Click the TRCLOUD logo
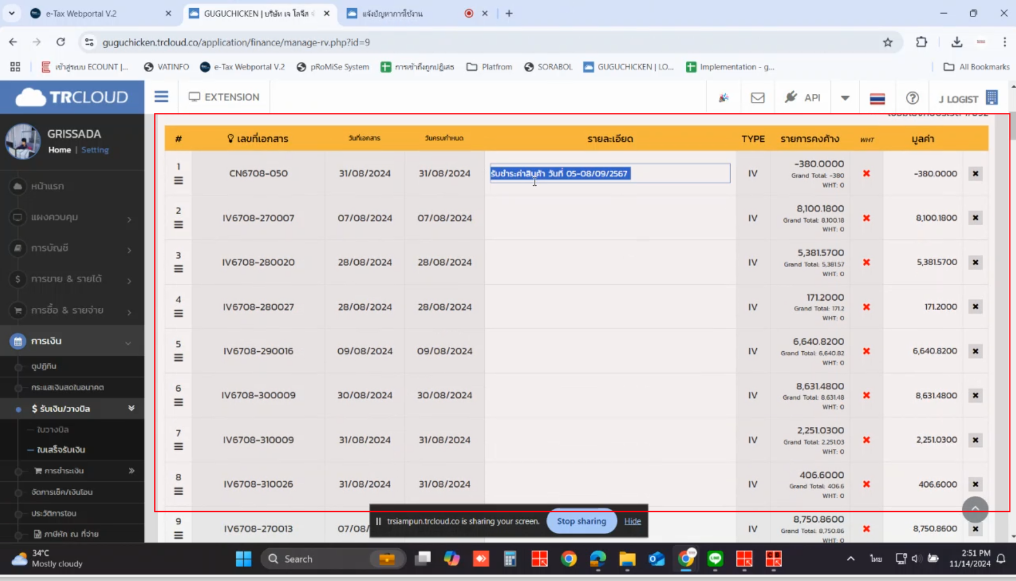This screenshot has width=1016, height=581. [72, 97]
